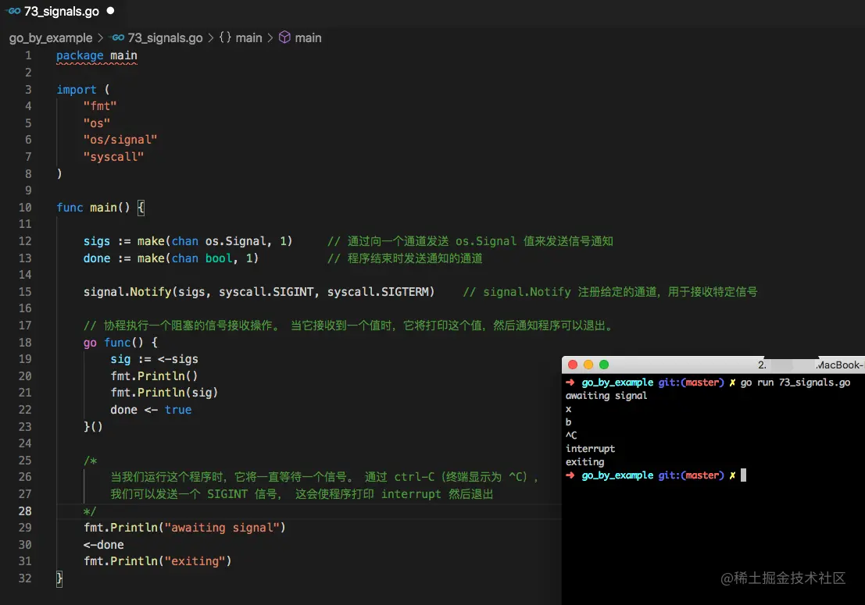Click 'sigs := make' statement on line 12
Viewport: 865px width, 605px height.
point(188,241)
